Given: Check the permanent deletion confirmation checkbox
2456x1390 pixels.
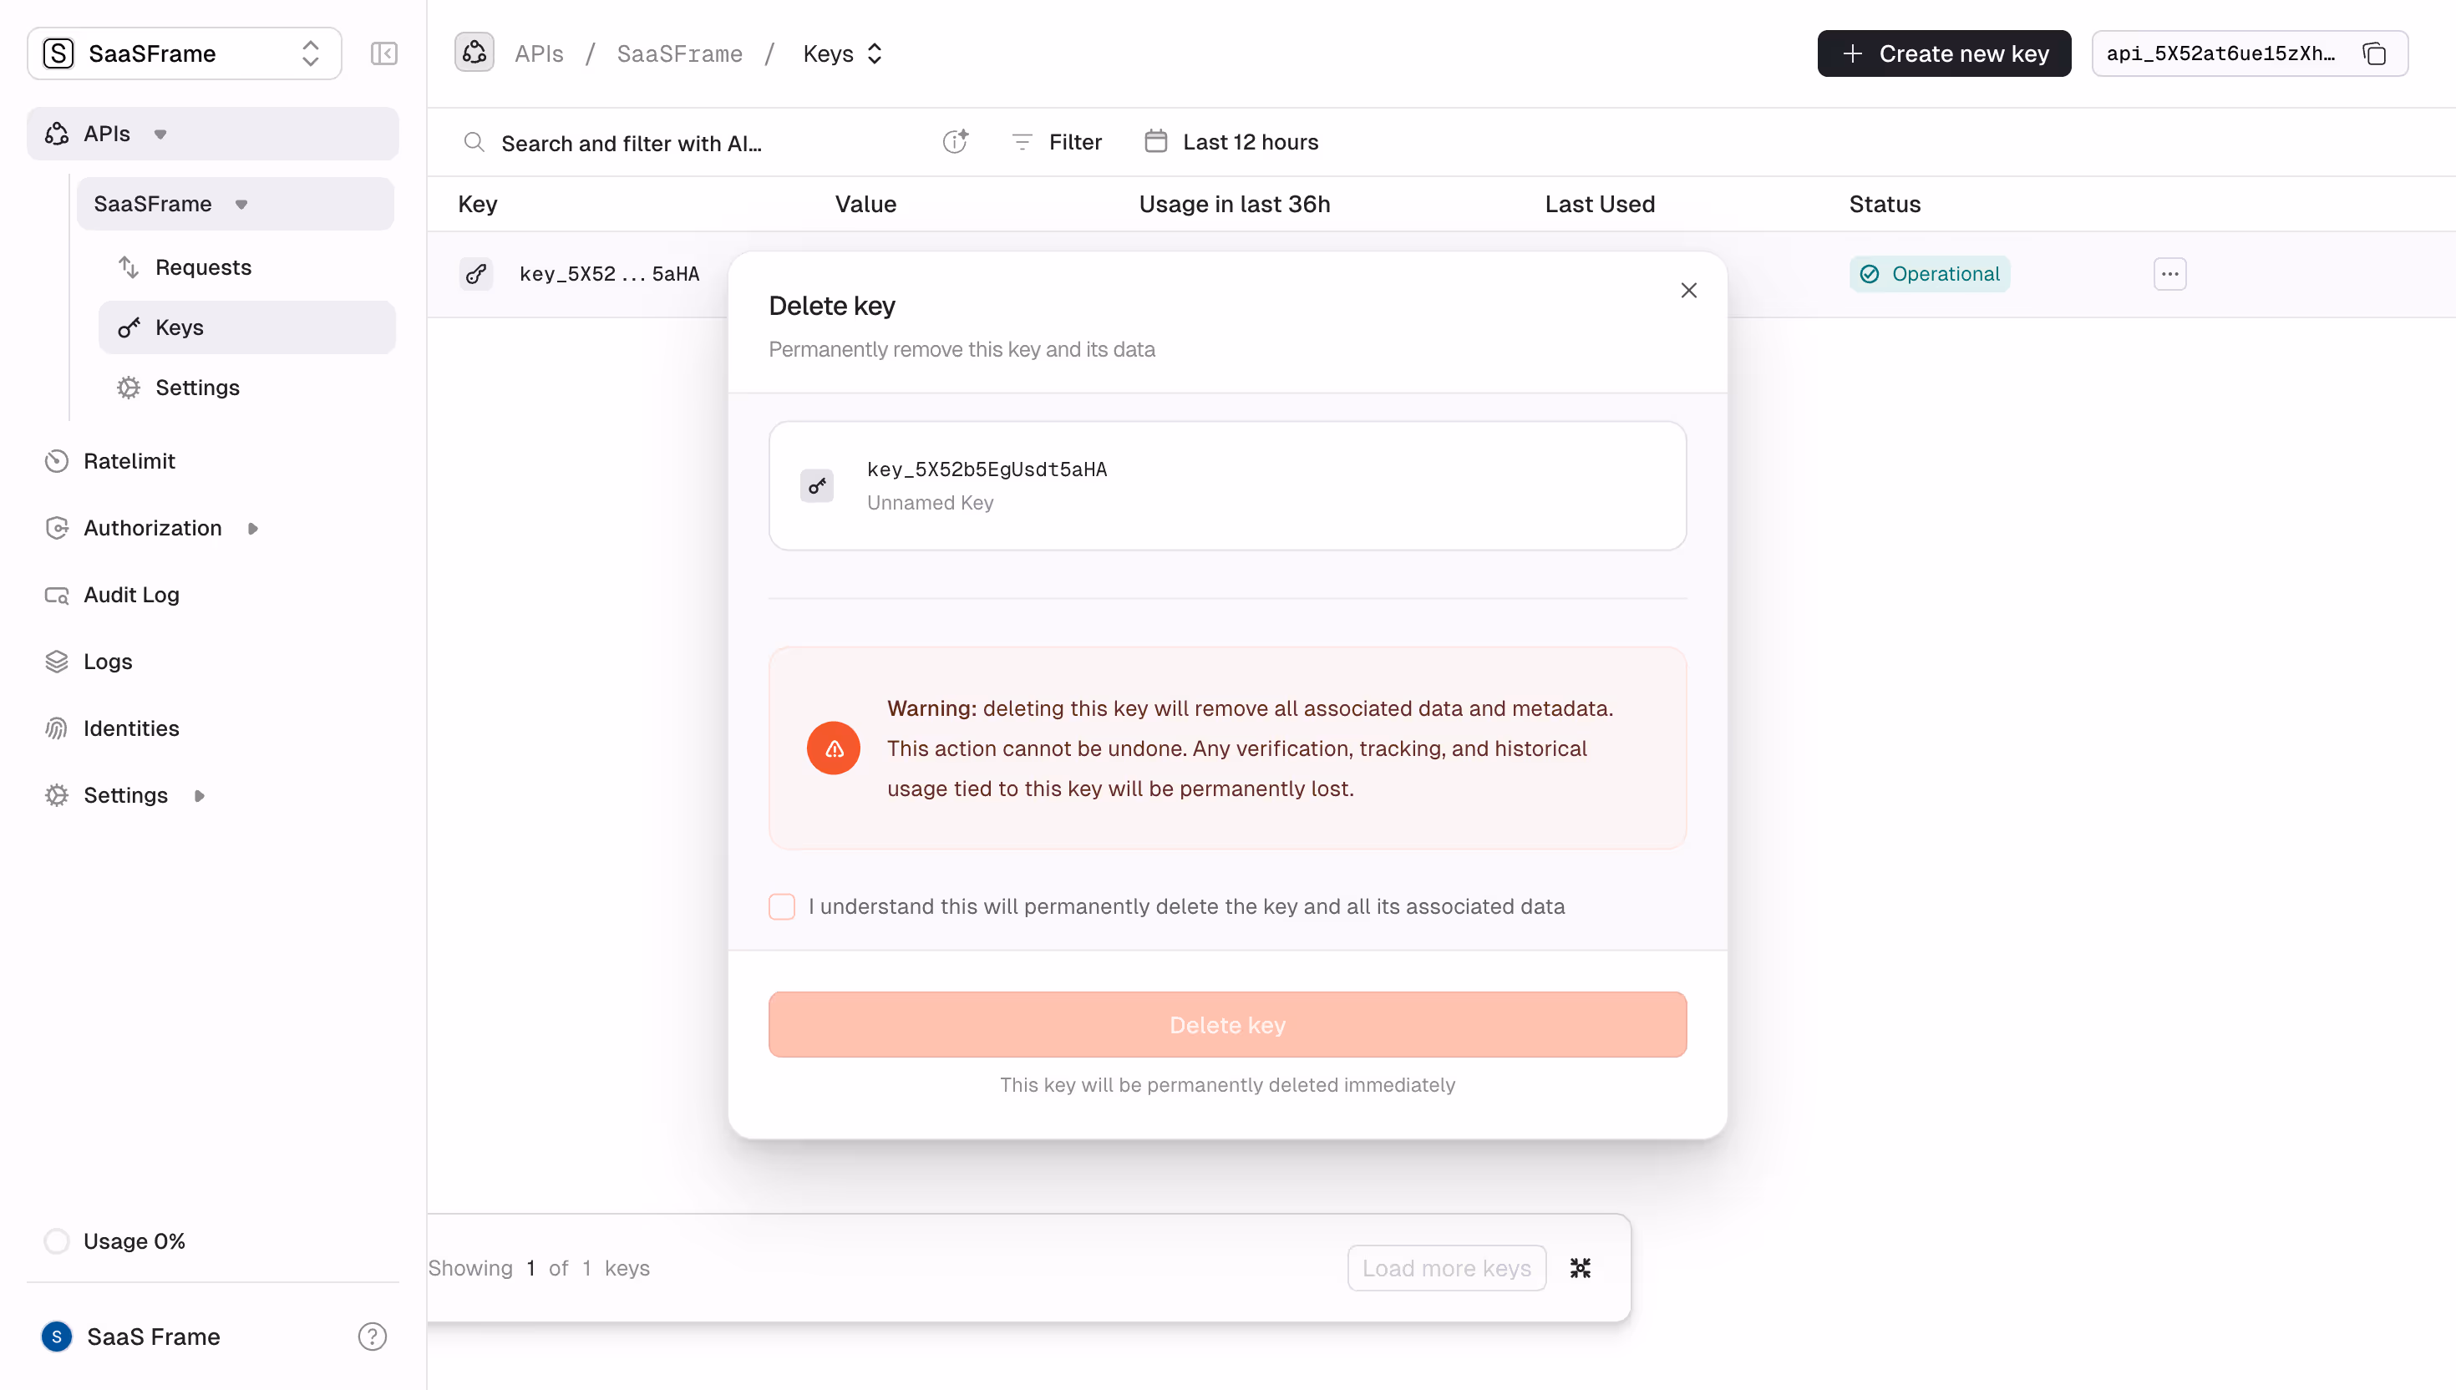Looking at the screenshot, I should (782, 906).
